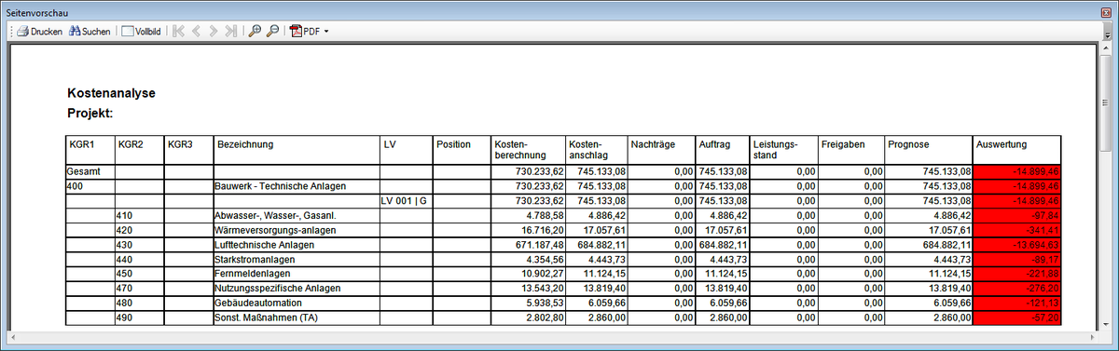Viewport: 1119px width, 351px height.
Task: Click the Sonst. Maßnahmen (TA) row
Action: 563,317
